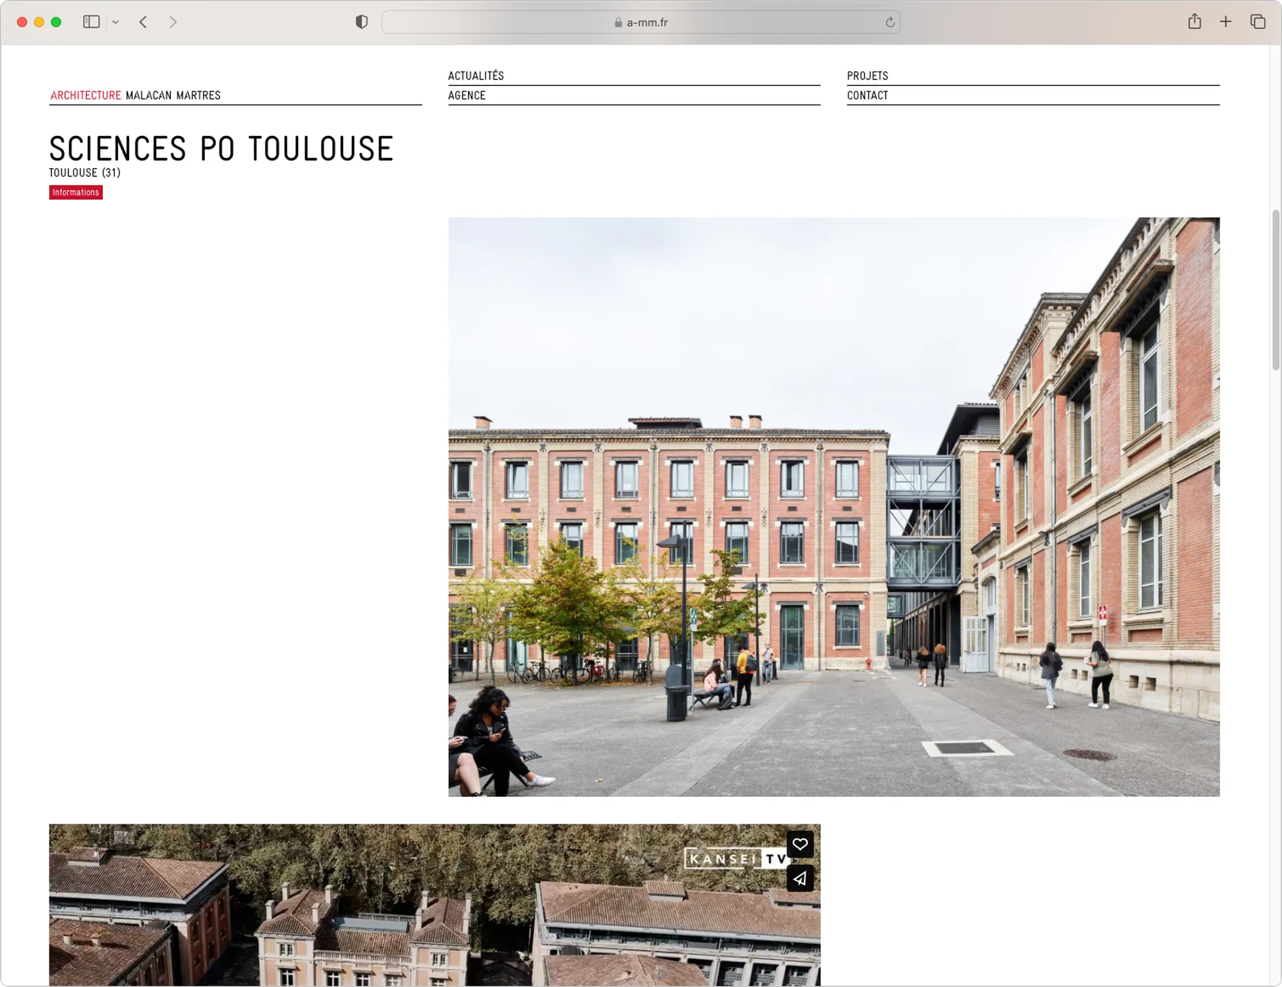The height and width of the screenshot is (987, 1282).
Task: Open the Actualités menu item
Action: (476, 75)
